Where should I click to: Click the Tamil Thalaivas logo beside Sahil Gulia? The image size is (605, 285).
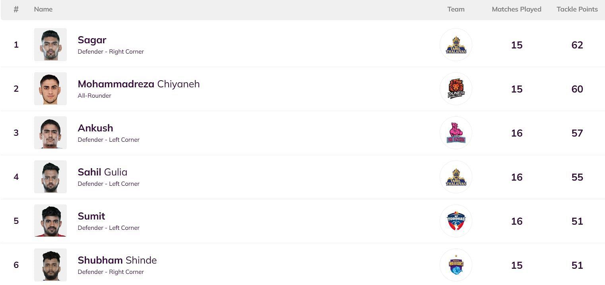pyautogui.click(x=456, y=177)
